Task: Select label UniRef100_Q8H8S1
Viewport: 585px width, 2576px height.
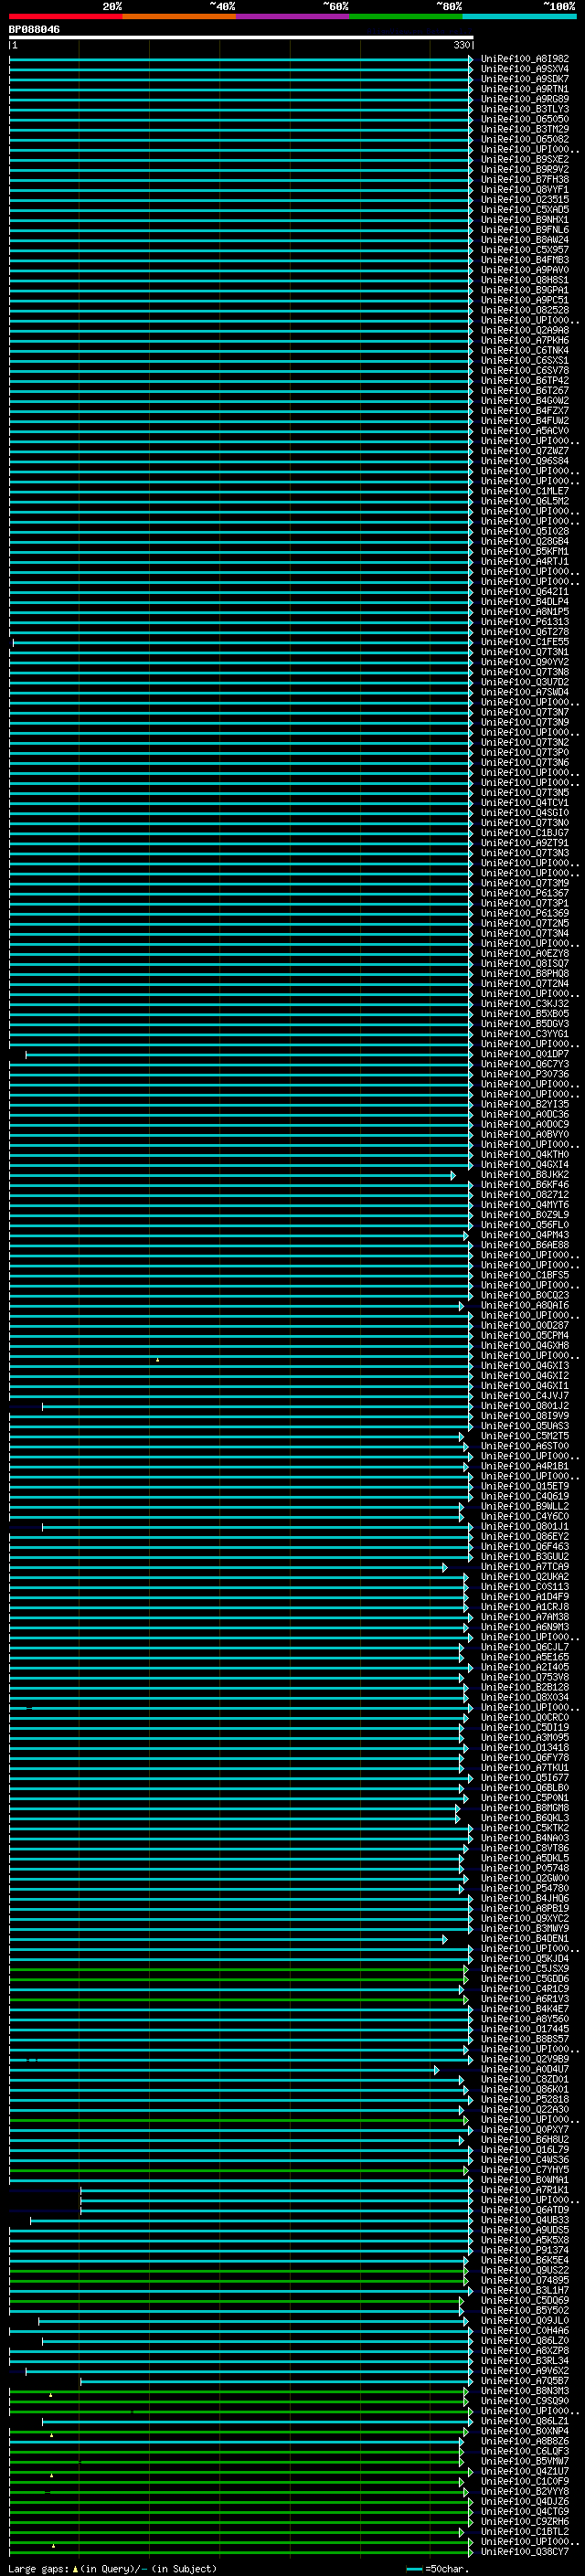Action: click(525, 280)
